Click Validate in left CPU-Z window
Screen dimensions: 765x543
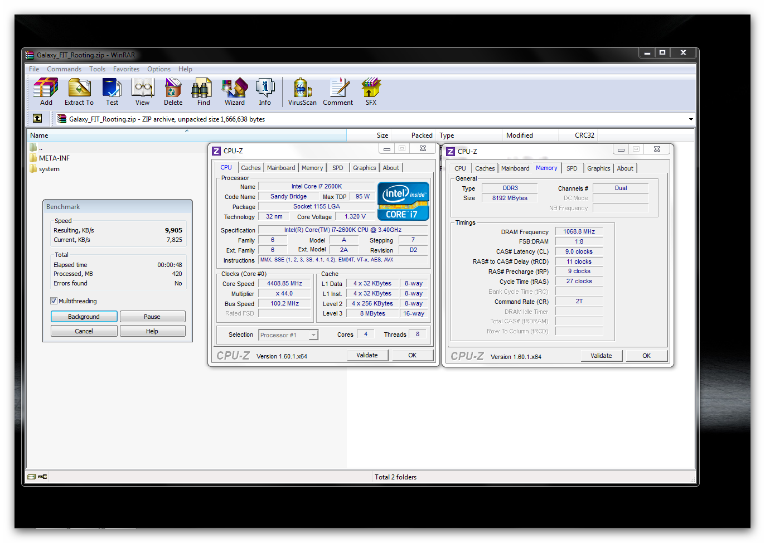click(367, 355)
